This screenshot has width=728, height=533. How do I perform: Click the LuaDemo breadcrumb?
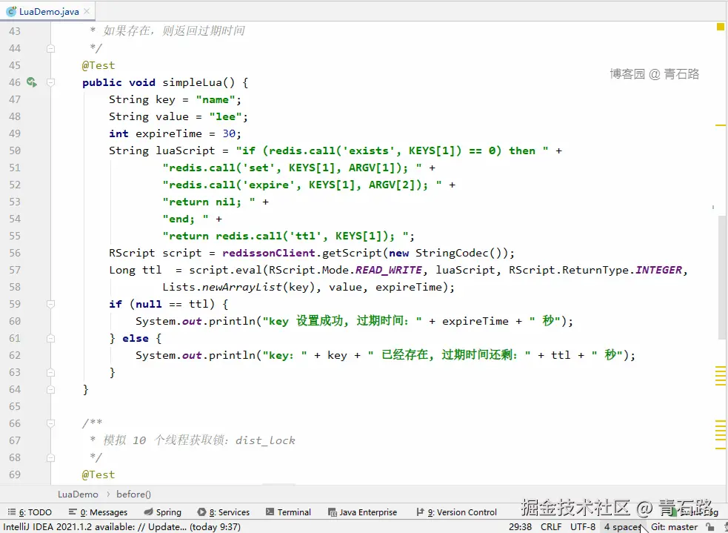point(78,494)
